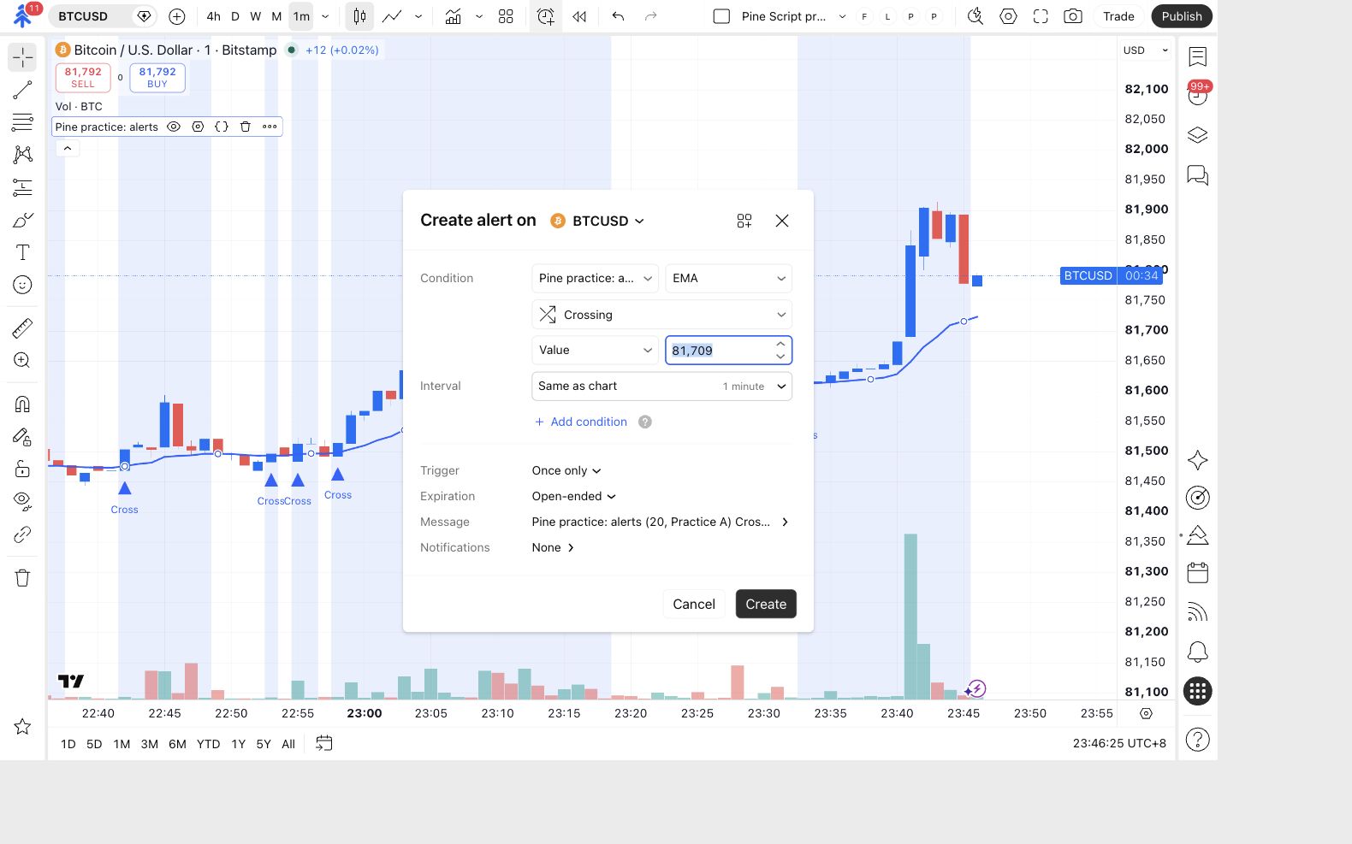Click Add condition link
Viewport: 1352px width, 844px height.
(x=580, y=422)
